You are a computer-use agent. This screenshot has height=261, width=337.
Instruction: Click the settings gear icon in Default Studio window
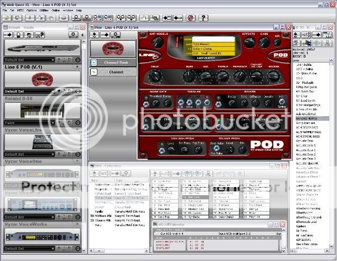point(73,35)
